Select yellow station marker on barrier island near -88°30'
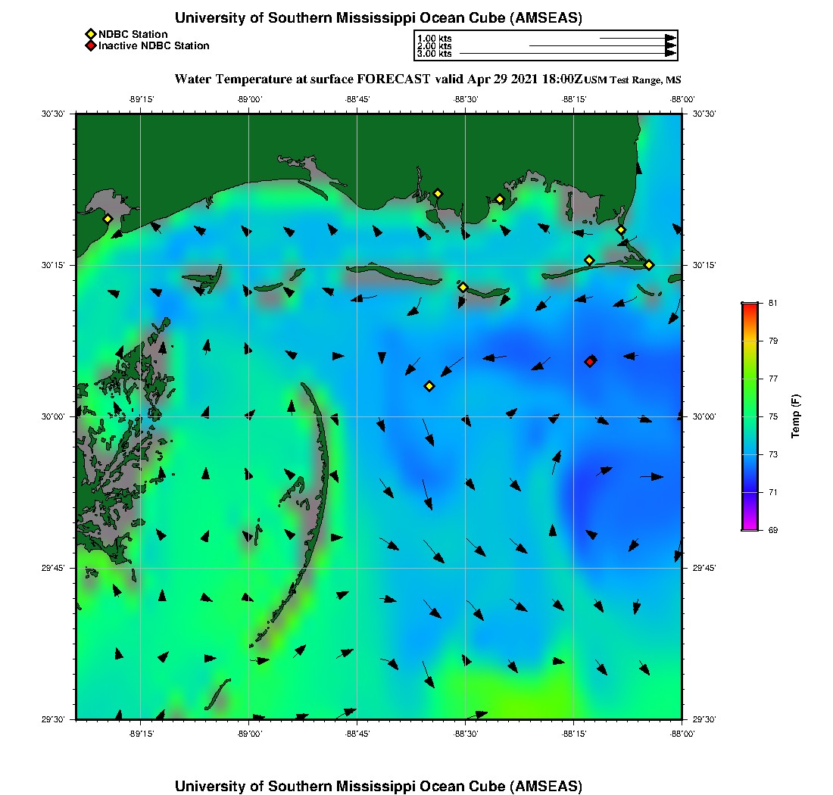Image resolution: width=833 pixels, height=795 pixels. pos(463,287)
